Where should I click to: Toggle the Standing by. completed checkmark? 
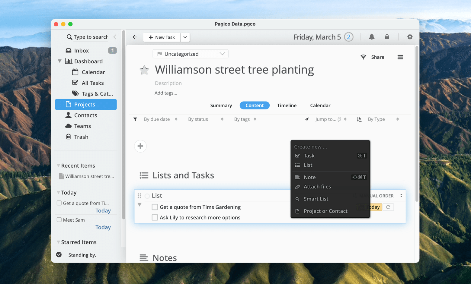[x=59, y=255]
